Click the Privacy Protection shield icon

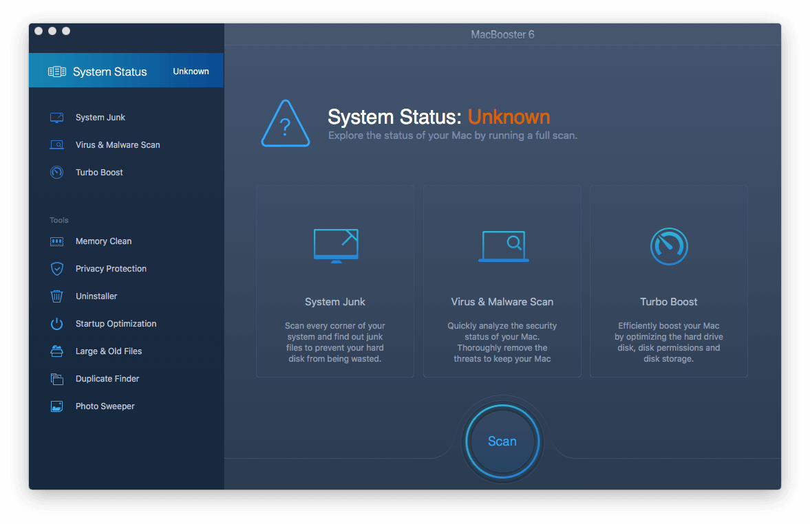pyautogui.click(x=57, y=268)
